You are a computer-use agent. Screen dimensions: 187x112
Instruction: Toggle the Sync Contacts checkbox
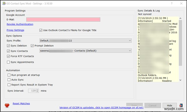coord(8,51)
